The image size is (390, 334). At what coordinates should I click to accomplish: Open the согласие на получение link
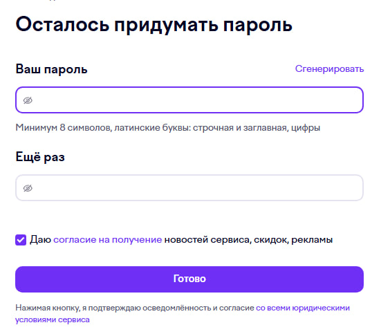(107, 240)
